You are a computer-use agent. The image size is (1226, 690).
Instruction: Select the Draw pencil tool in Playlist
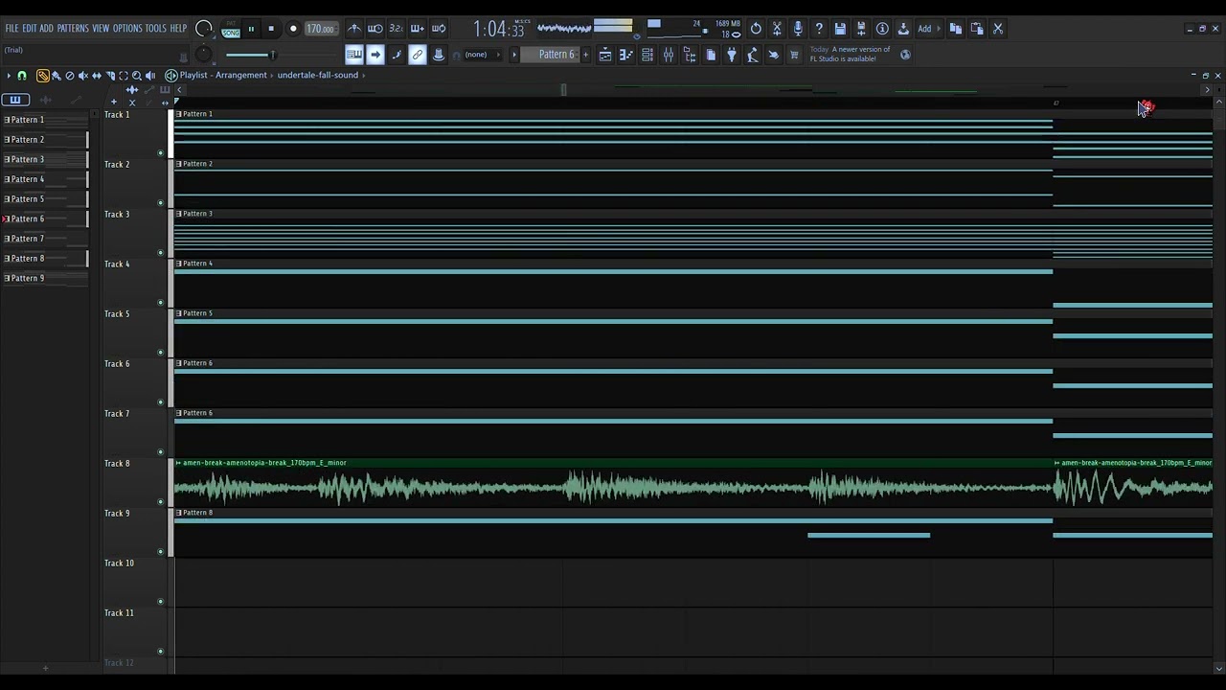pyautogui.click(x=42, y=76)
